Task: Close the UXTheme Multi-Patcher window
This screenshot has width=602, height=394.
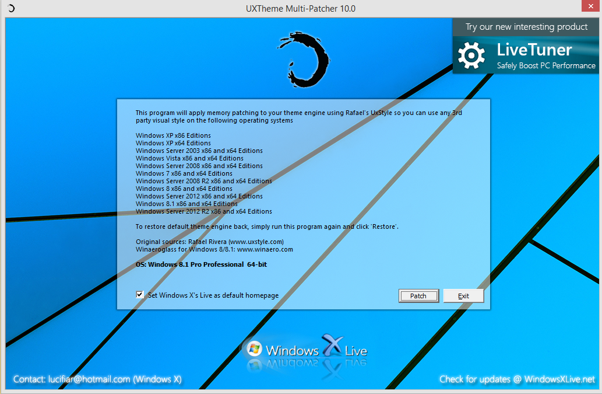Action: tap(590, 6)
